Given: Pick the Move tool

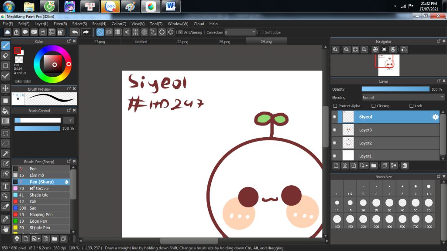Looking at the screenshot, I should 5,88.
